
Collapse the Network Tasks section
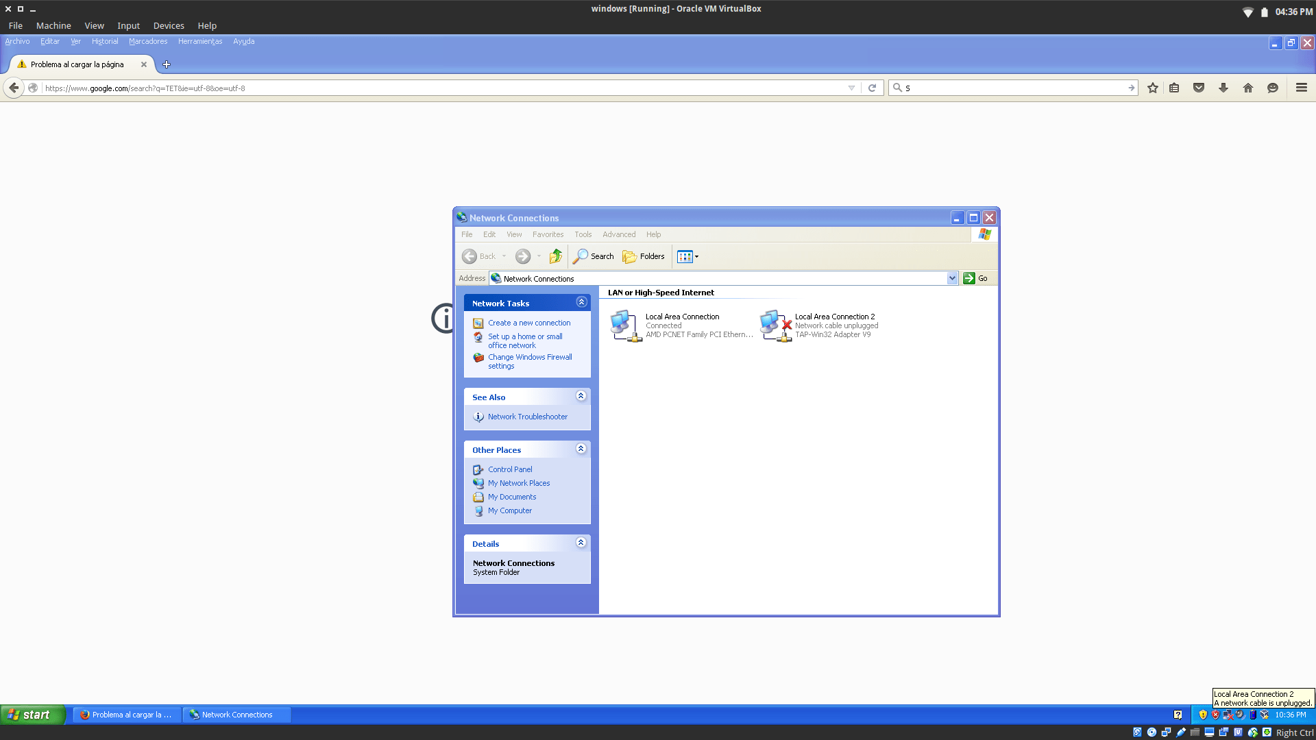(x=581, y=301)
